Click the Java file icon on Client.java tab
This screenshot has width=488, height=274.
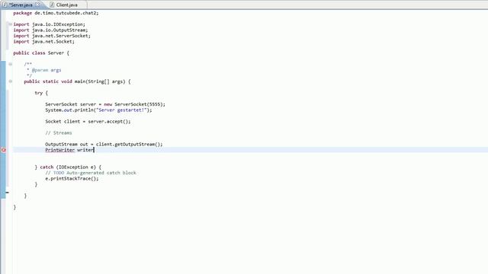coord(52,5)
